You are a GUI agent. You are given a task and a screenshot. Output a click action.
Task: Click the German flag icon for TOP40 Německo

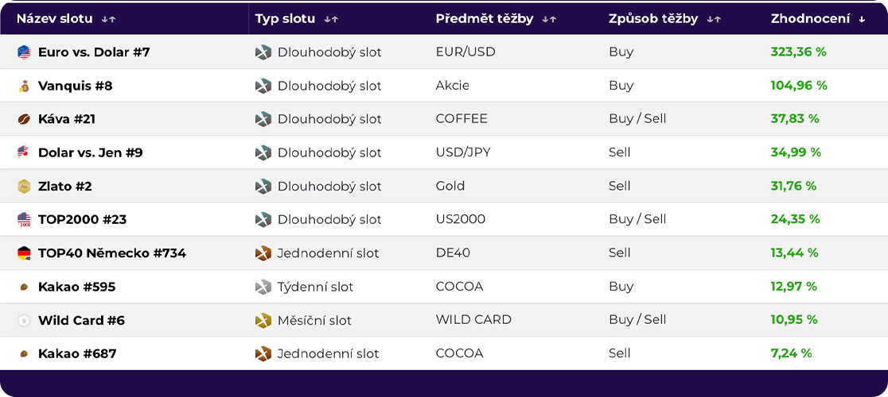click(x=24, y=253)
